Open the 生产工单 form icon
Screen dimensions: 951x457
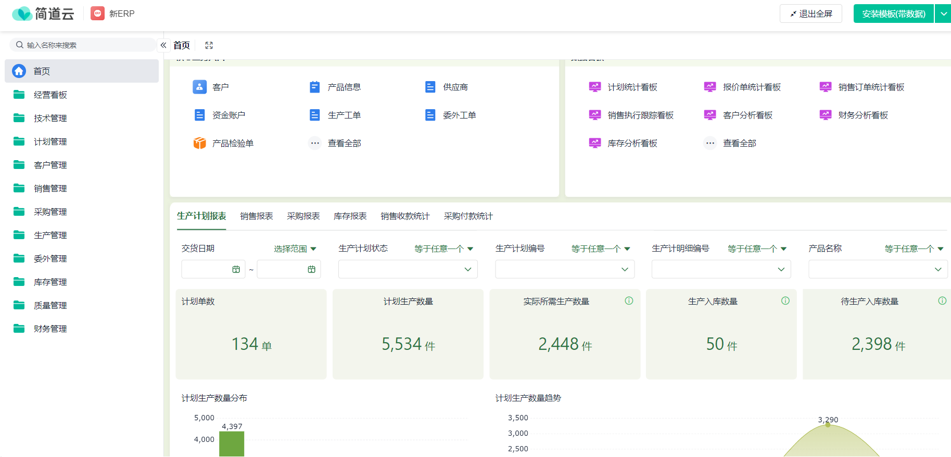tap(314, 115)
